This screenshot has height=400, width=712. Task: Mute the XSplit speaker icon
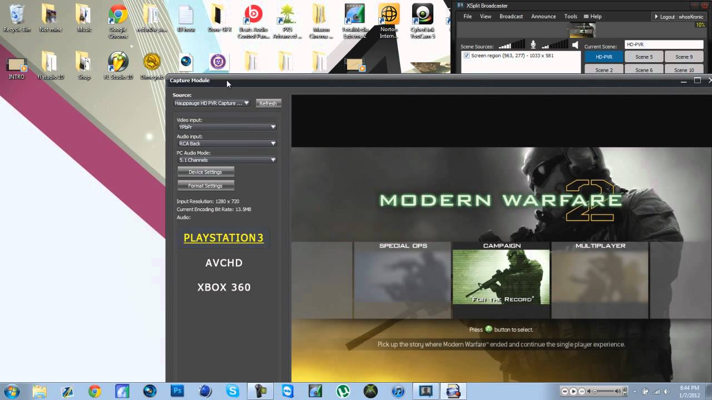coord(575,46)
